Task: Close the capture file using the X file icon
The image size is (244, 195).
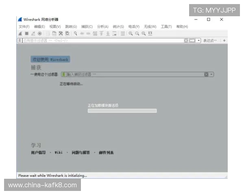Action: coord(61,33)
